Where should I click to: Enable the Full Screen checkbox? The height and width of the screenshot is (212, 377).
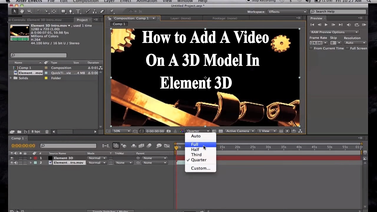(x=347, y=48)
